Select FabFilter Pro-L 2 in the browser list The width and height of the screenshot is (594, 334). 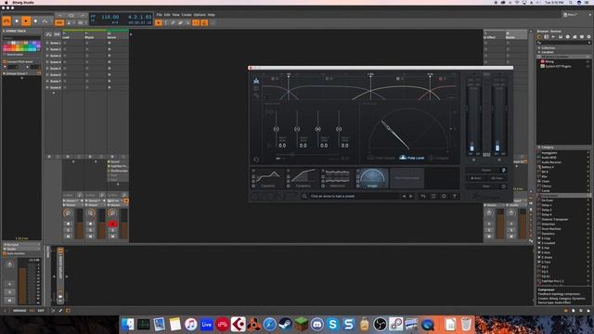click(563, 281)
